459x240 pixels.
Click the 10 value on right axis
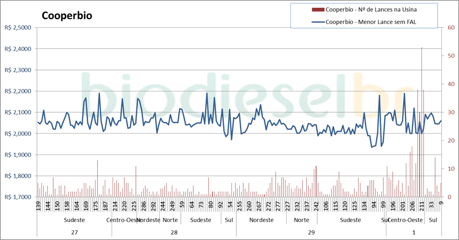pos(450,169)
